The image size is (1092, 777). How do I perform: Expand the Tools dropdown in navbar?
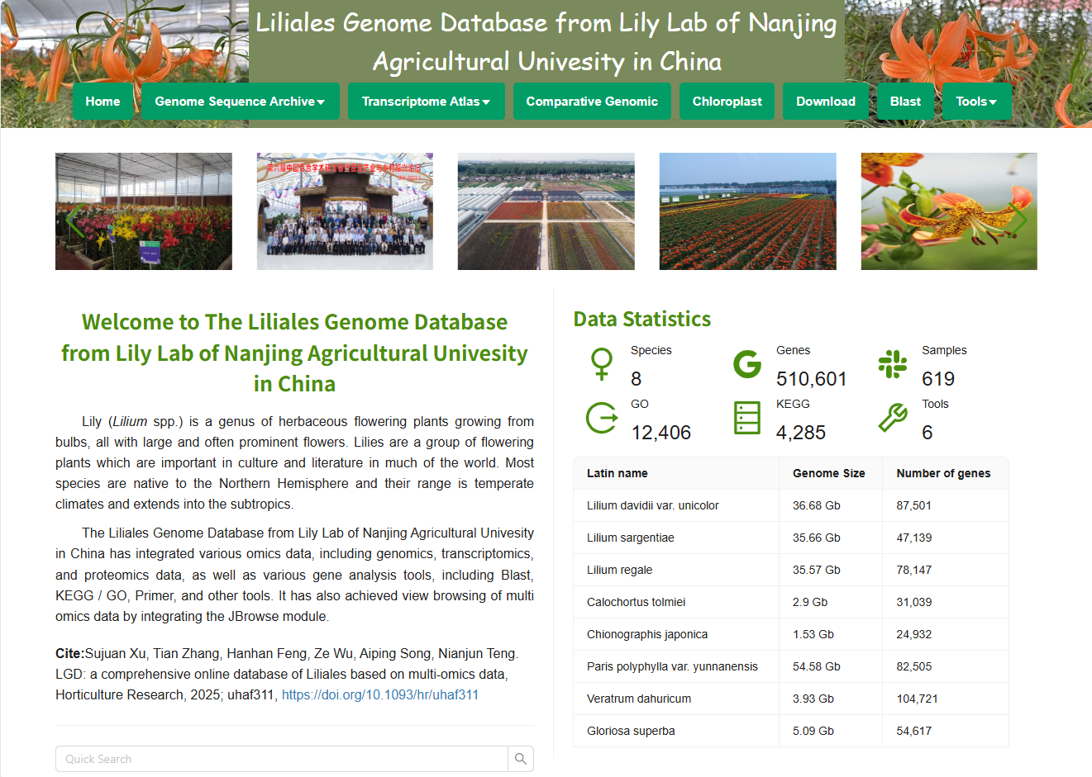pyautogui.click(x=976, y=102)
